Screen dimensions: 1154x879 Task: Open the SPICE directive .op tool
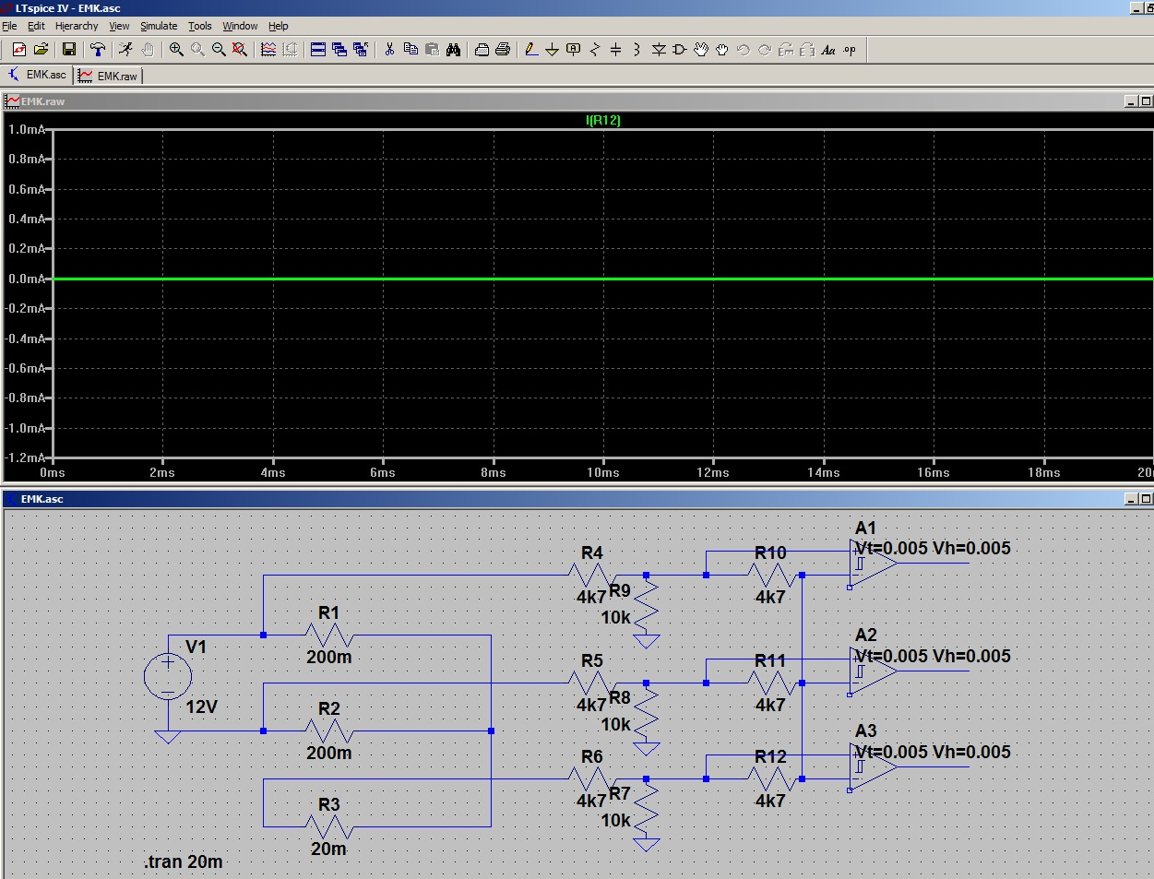(x=850, y=50)
